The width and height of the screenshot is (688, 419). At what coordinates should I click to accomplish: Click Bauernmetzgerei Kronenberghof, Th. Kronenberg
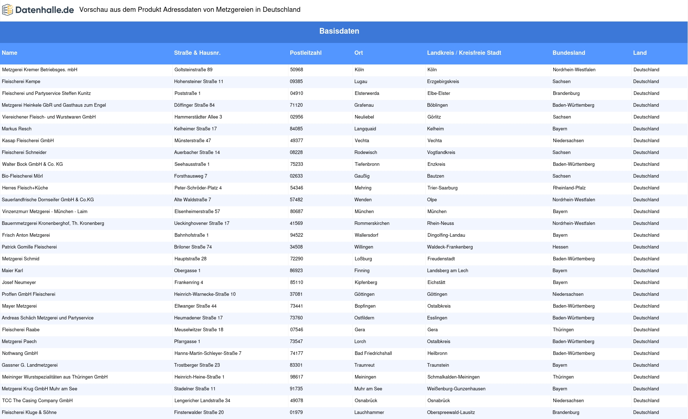coord(53,223)
